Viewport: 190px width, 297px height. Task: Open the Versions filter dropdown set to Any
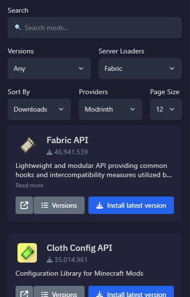[49, 68]
